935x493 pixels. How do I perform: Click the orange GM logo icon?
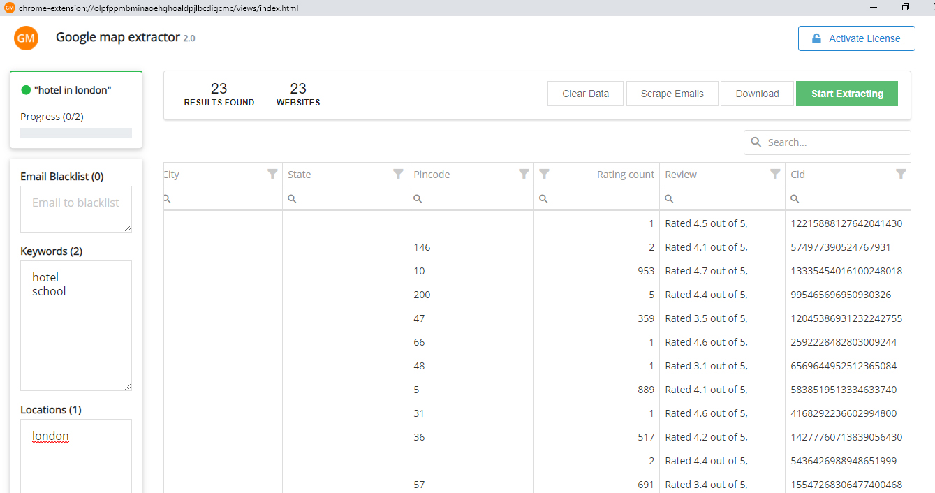26,38
